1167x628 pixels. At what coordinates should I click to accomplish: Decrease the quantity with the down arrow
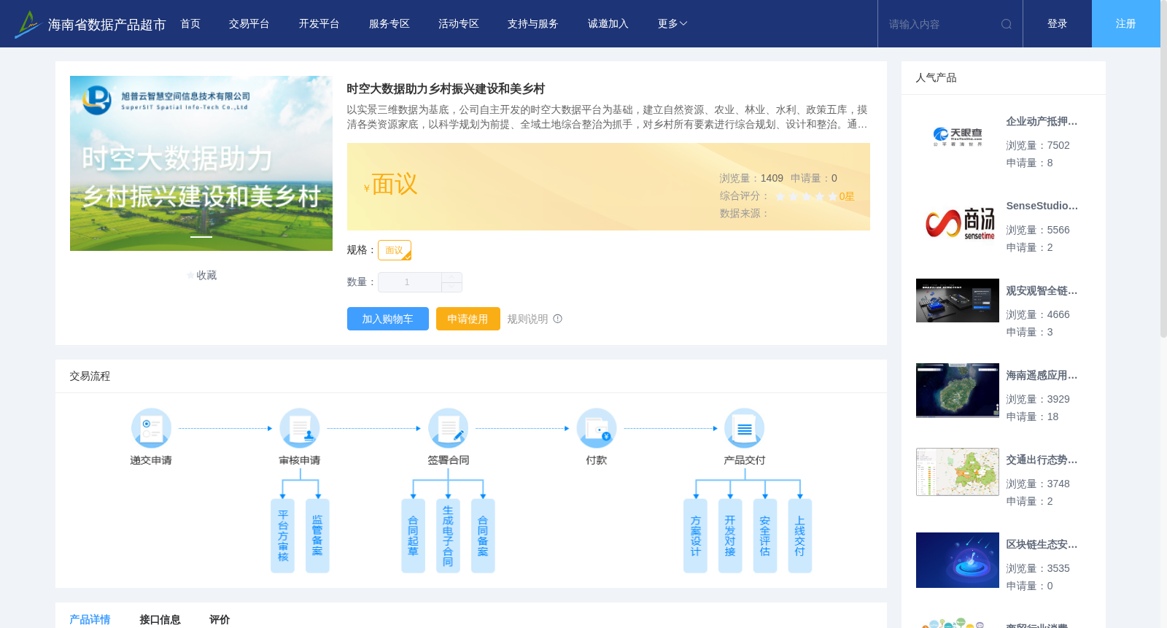pos(451,287)
